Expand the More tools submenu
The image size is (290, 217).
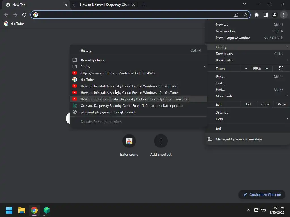coord(248,96)
